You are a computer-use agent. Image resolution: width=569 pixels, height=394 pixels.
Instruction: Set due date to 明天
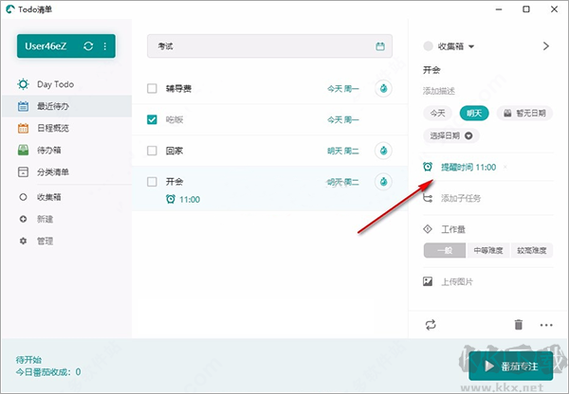click(x=474, y=114)
